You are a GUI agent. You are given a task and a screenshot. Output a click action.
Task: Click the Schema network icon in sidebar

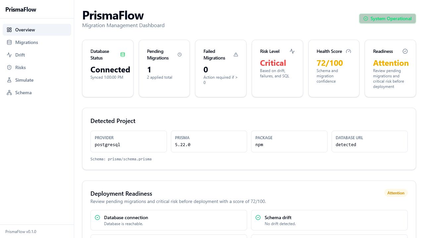(x=9, y=93)
